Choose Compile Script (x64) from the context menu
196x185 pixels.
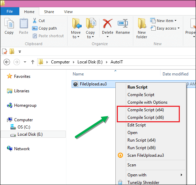(x=146, y=110)
